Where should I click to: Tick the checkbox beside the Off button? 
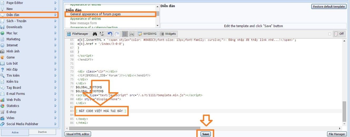pos(330,34)
